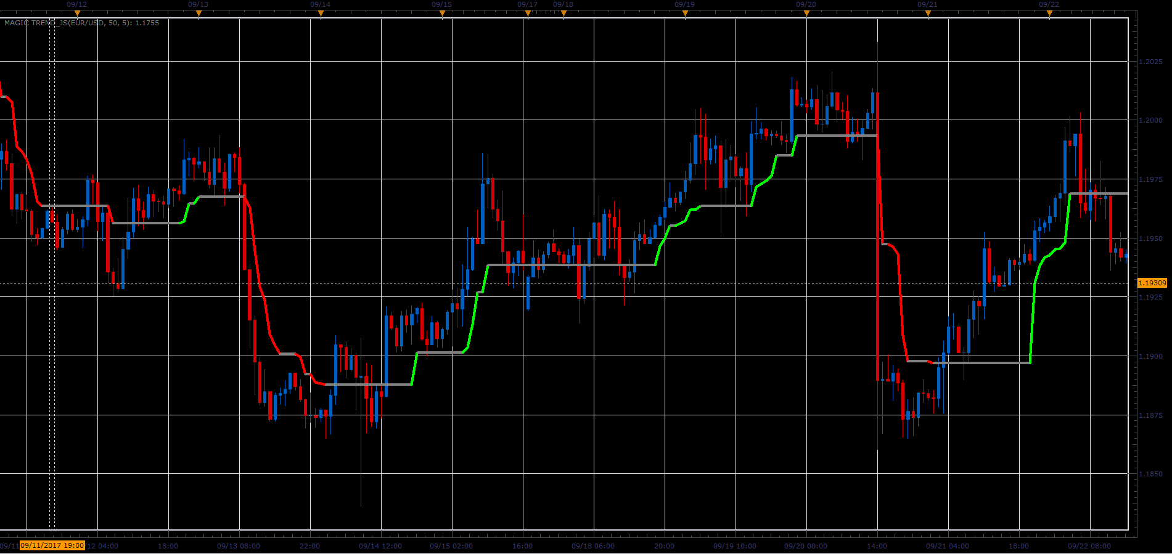Click the 16:00 time axis label
The height and width of the screenshot is (554, 1172).
pos(523,546)
